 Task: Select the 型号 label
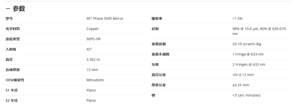pos(9,18)
